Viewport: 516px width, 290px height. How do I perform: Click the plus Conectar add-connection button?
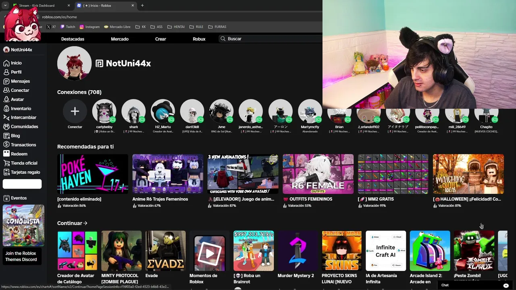[x=75, y=111]
